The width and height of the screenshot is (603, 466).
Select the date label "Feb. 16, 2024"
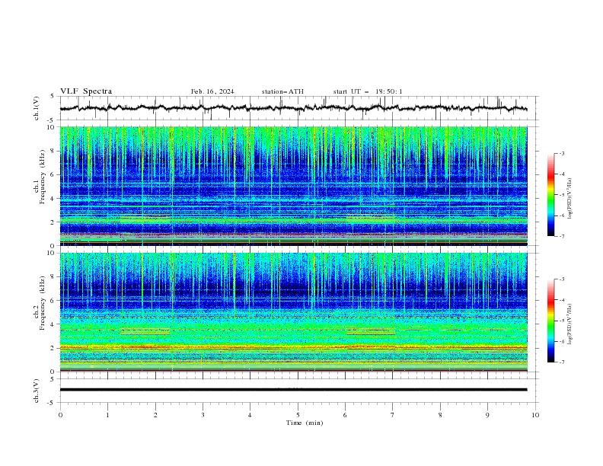212,91
